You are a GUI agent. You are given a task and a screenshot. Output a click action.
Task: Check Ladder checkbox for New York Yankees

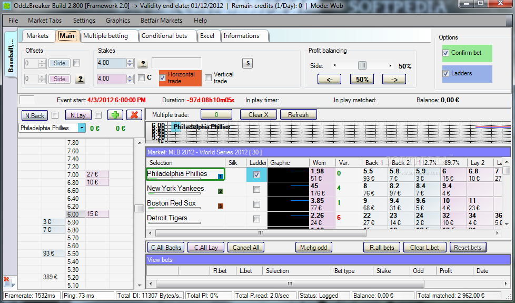256,190
